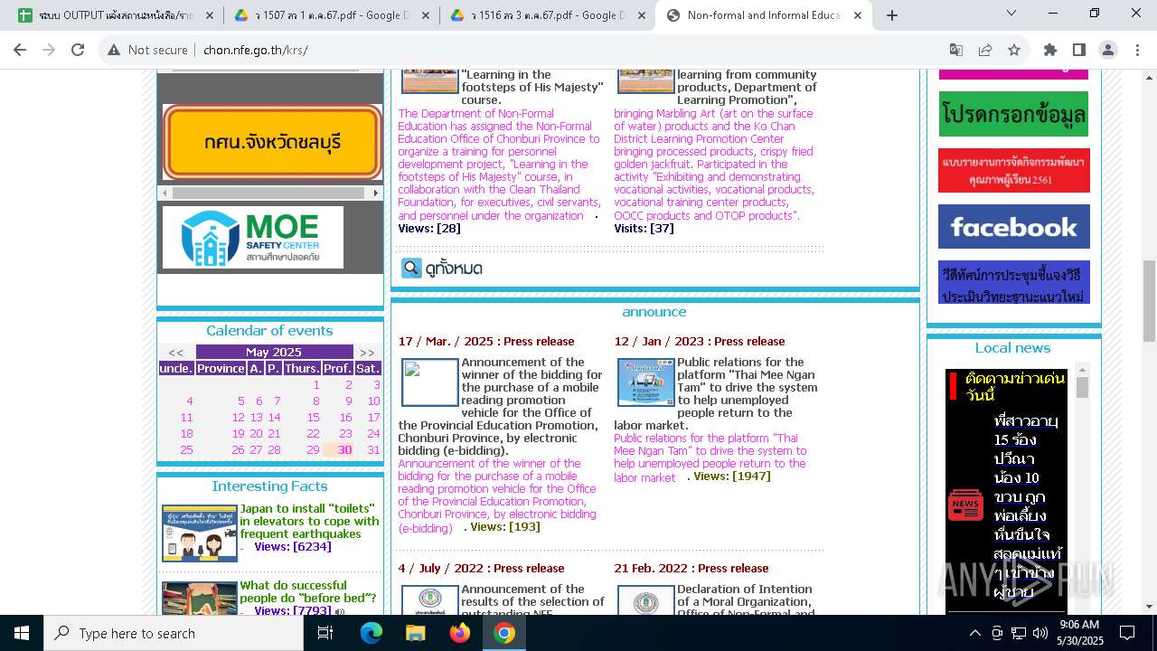
Task: Open the Windows Start menu
Action: [22, 633]
